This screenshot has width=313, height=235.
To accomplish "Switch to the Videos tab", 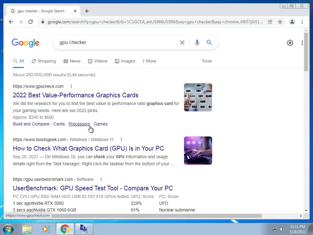I will [98, 61].
